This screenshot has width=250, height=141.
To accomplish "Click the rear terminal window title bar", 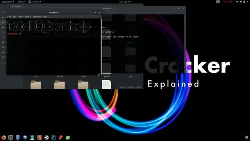I will (x=107, y=8).
